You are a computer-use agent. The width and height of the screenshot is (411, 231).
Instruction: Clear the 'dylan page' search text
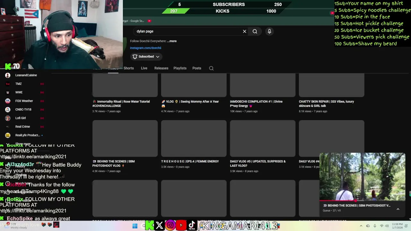pos(244,31)
